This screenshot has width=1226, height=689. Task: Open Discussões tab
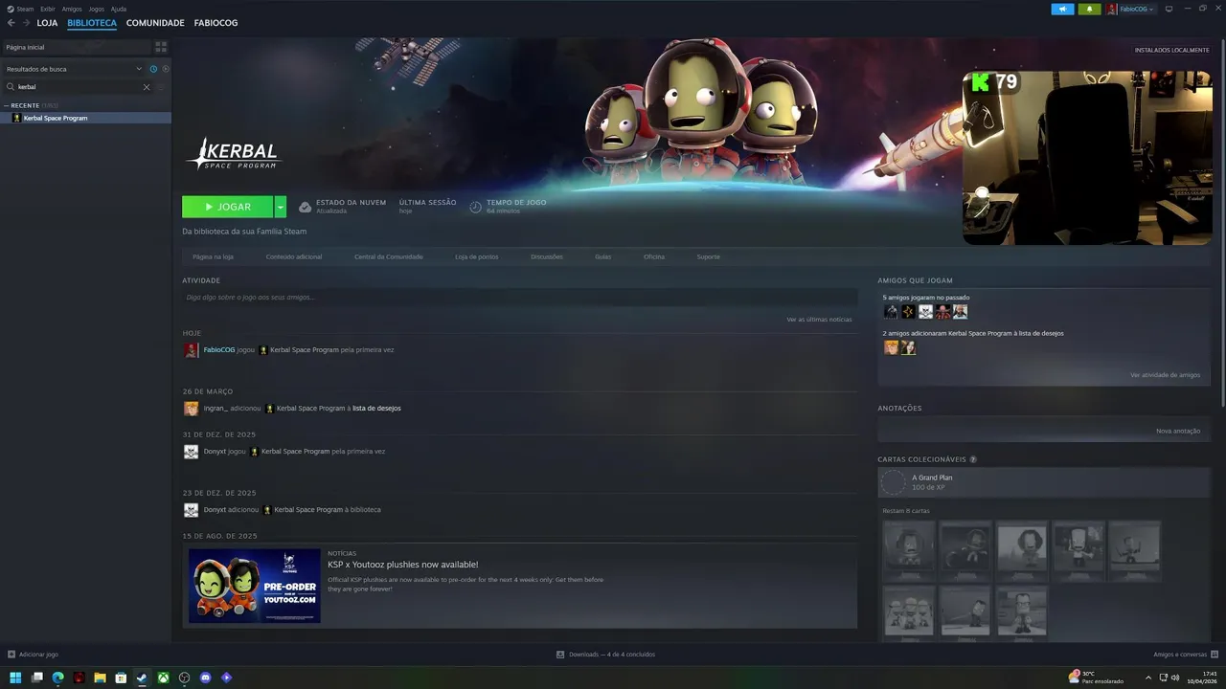547,256
